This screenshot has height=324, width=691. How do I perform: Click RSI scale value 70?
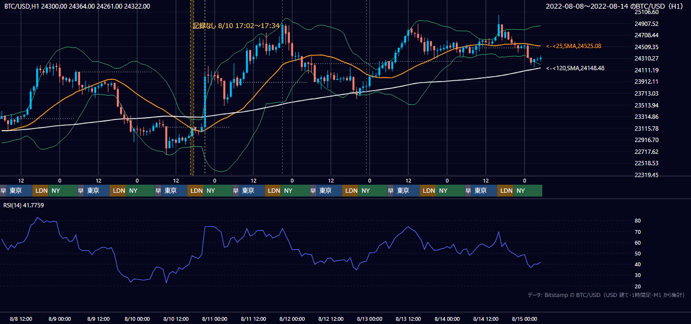point(638,232)
